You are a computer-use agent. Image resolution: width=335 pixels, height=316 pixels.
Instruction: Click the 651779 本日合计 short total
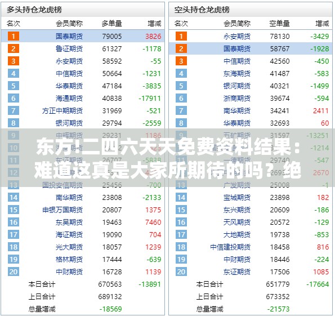click(278, 284)
